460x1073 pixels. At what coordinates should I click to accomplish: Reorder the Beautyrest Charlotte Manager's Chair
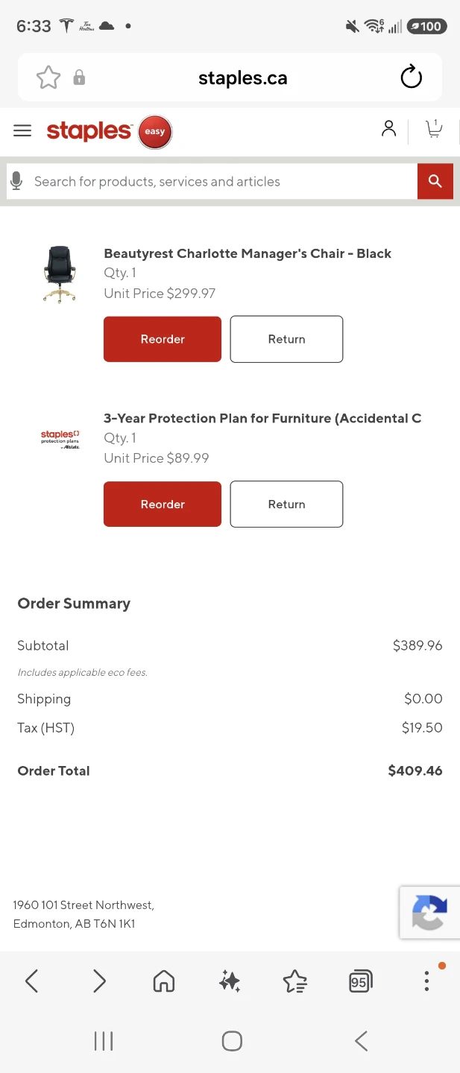coord(163,339)
